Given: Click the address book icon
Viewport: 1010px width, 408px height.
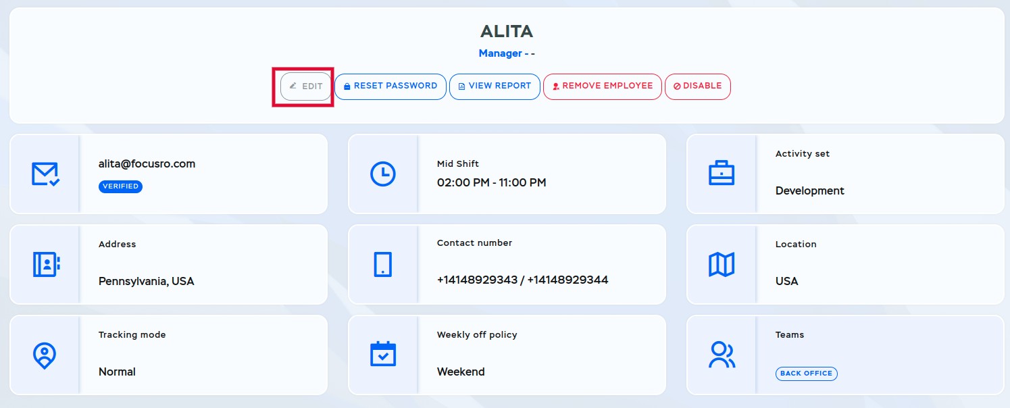Looking at the screenshot, I should 45,264.
